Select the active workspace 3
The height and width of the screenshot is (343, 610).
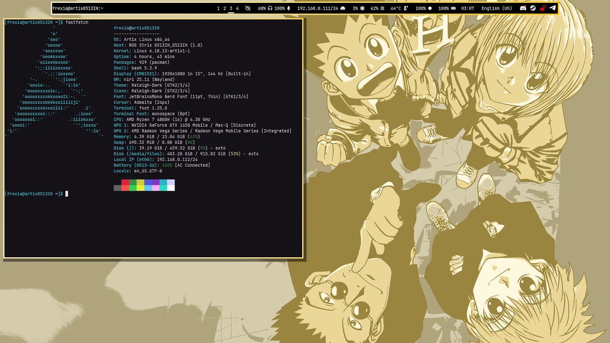pyautogui.click(x=231, y=8)
